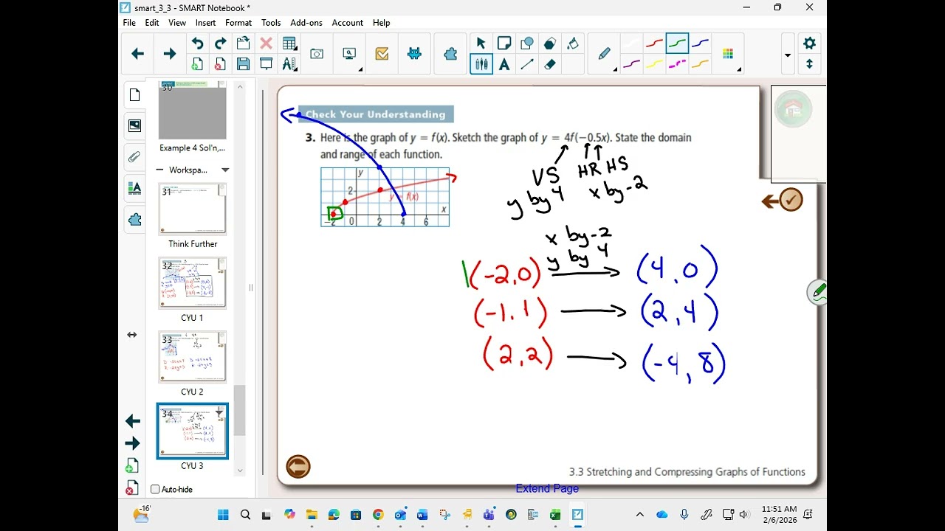Open the Help menu
The height and width of the screenshot is (531, 945).
tap(382, 23)
